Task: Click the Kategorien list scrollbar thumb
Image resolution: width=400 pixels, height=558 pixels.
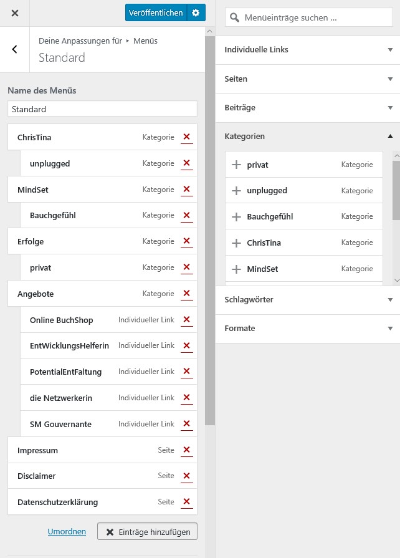Action: pyautogui.click(x=396, y=190)
